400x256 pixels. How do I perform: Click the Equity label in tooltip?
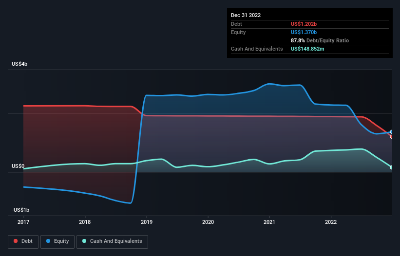[238, 32]
